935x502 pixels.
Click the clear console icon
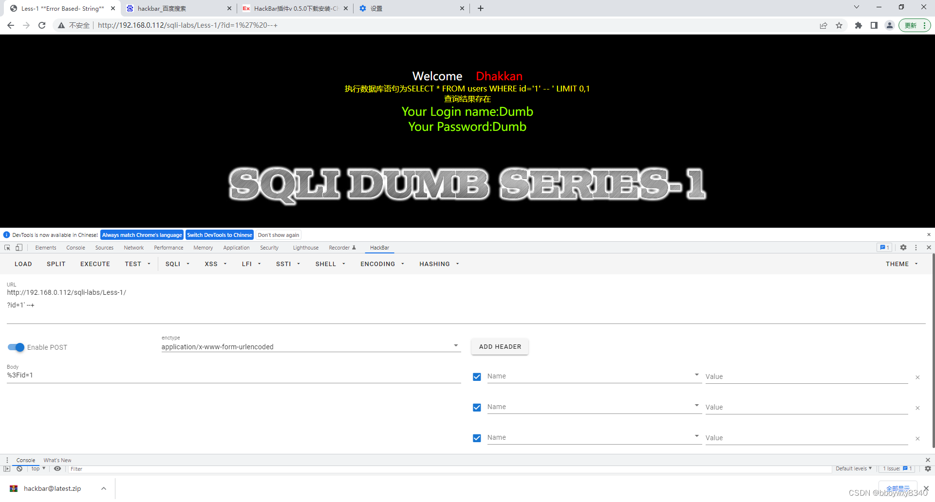19,468
